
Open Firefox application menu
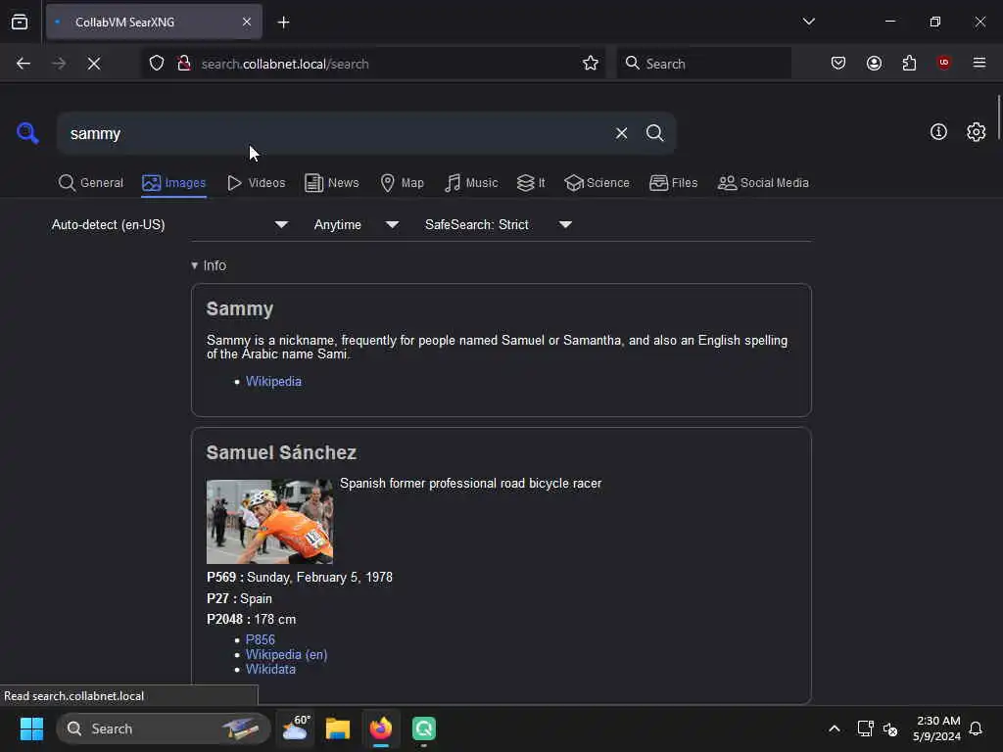(979, 63)
